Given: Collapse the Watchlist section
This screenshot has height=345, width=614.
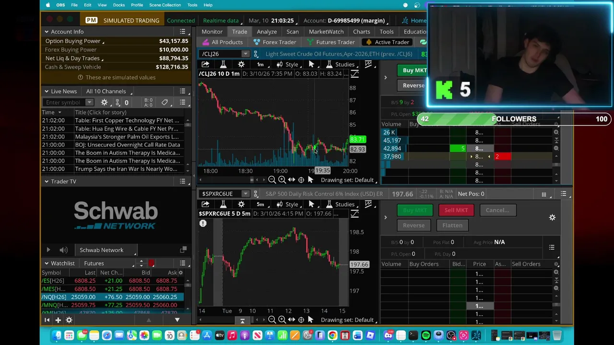Looking at the screenshot, I should point(47,263).
